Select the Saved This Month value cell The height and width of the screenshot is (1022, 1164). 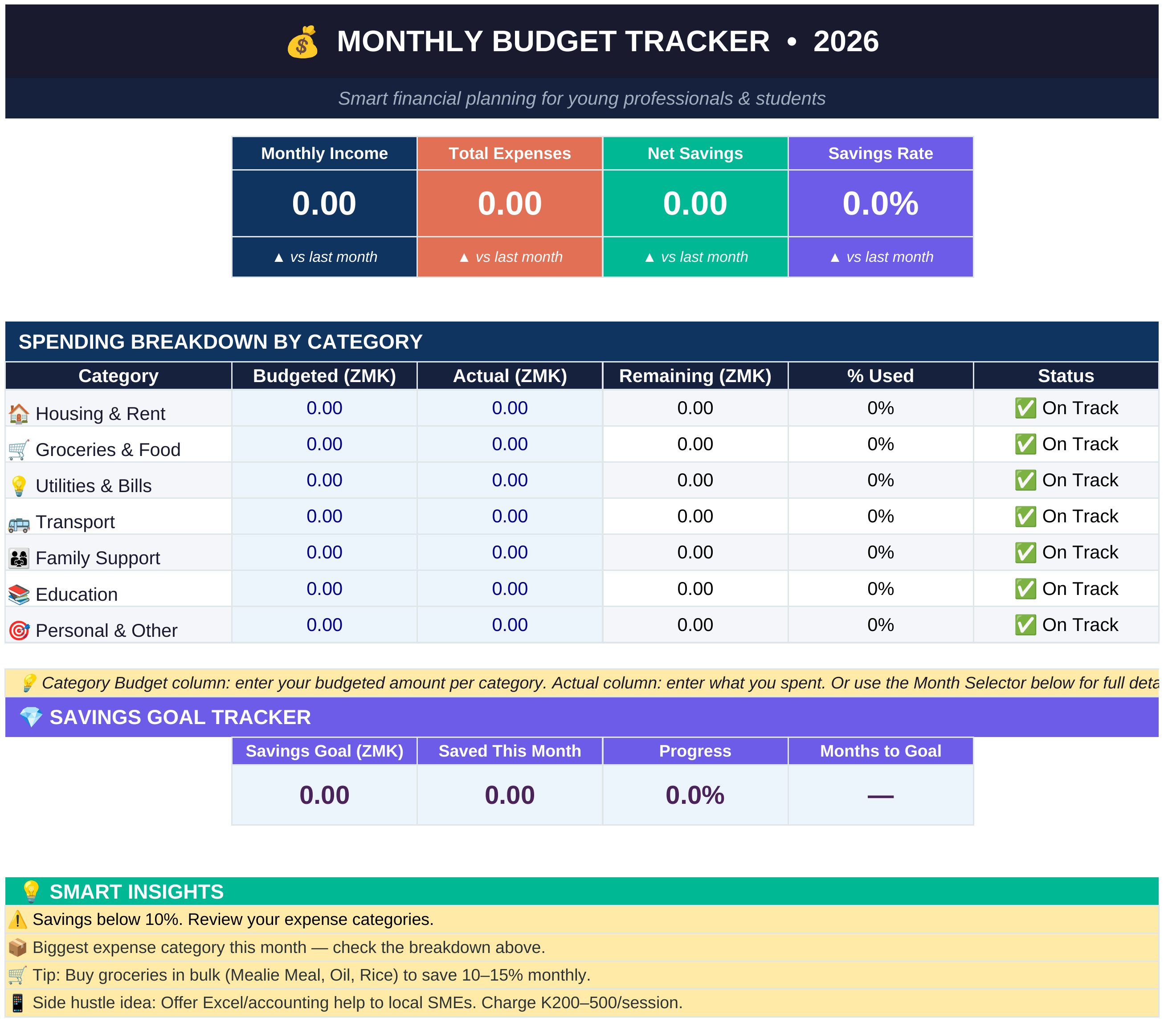510,795
